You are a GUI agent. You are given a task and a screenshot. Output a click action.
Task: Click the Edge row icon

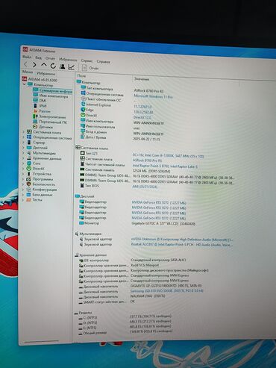pyautogui.click(x=83, y=110)
